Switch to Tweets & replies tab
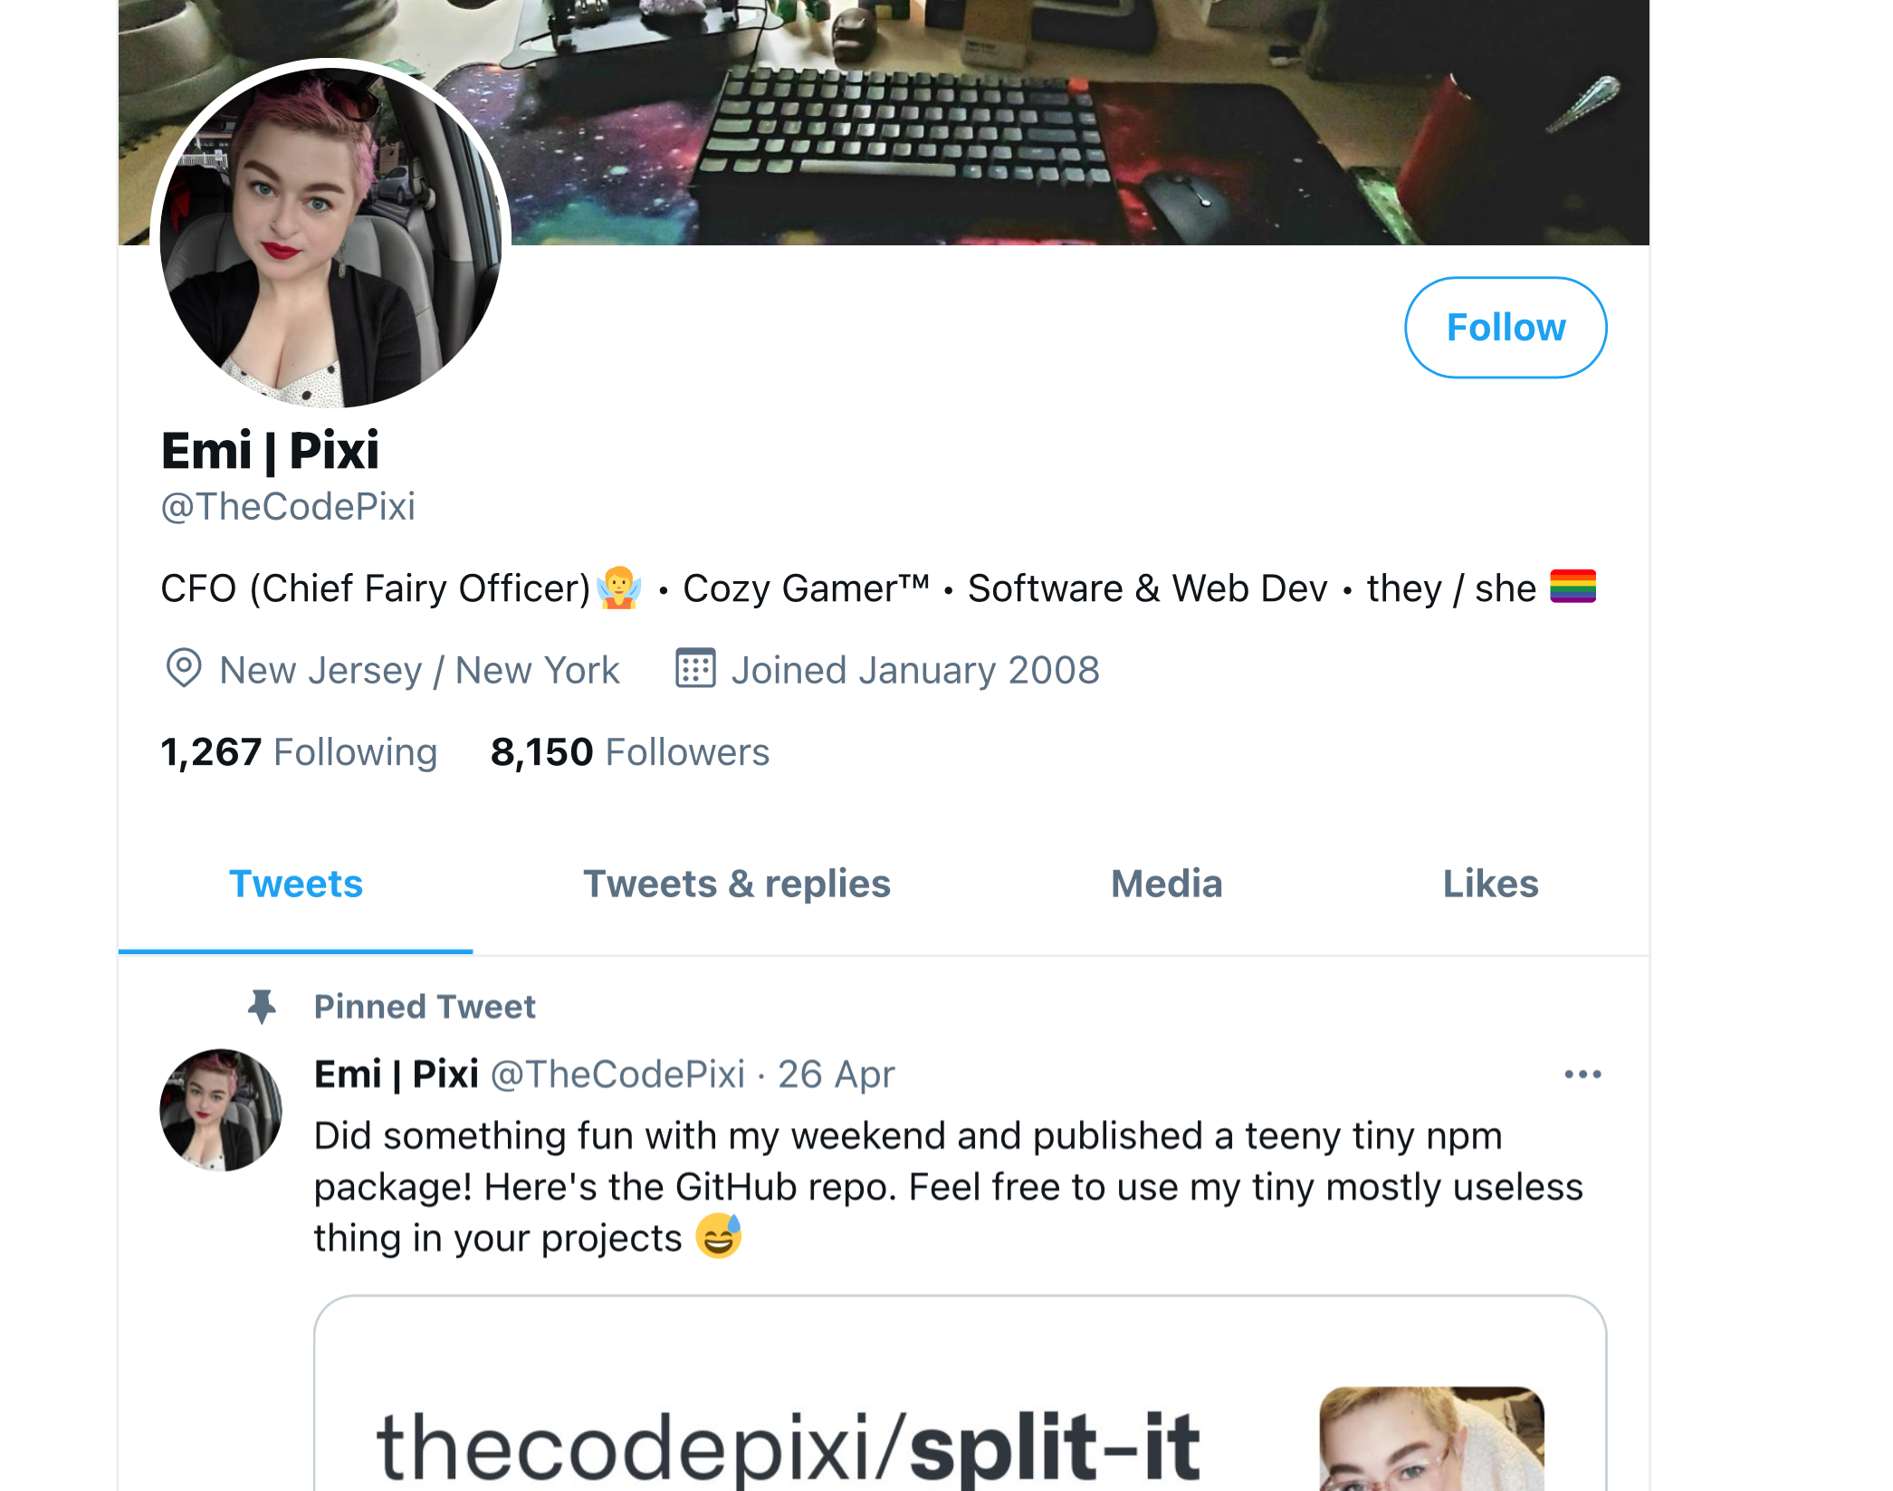 tap(736, 884)
